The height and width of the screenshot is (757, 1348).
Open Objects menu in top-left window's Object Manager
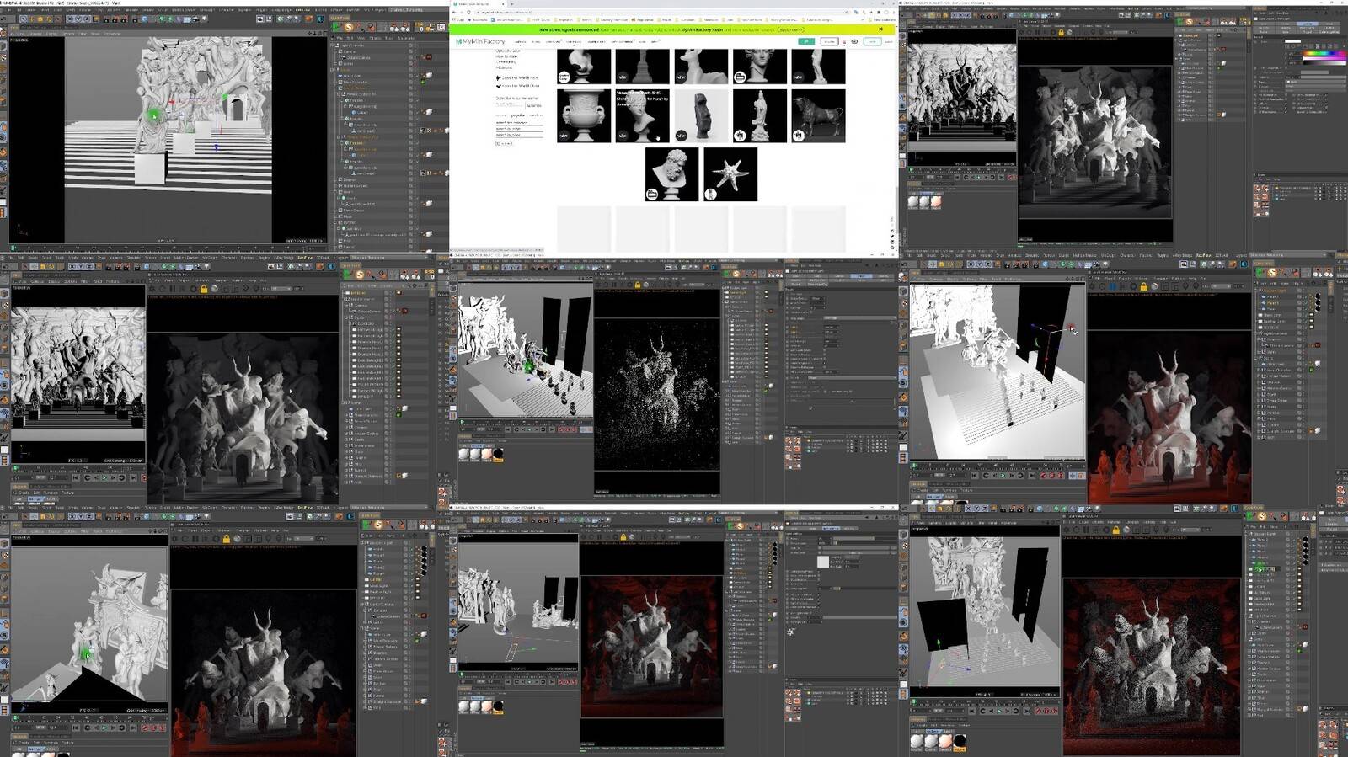pos(375,38)
